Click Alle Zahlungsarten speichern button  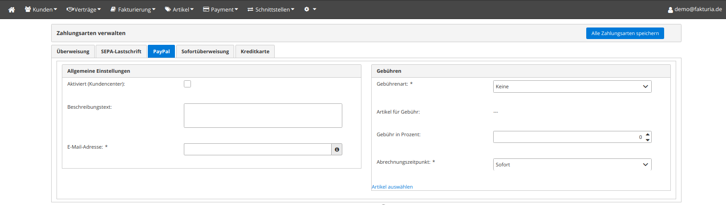pyautogui.click(x=625, y=33)
